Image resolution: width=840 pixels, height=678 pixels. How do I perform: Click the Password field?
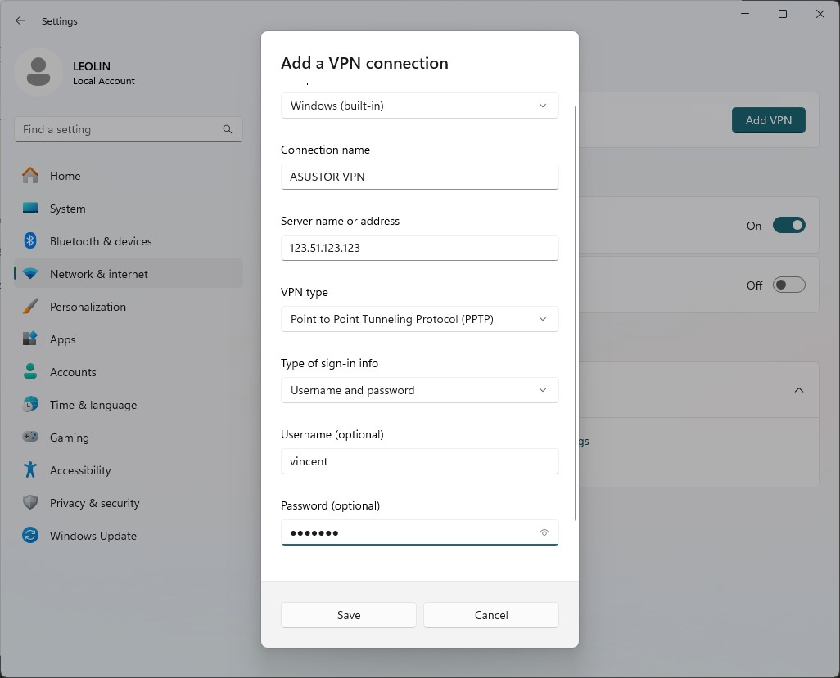click(419, 532)
